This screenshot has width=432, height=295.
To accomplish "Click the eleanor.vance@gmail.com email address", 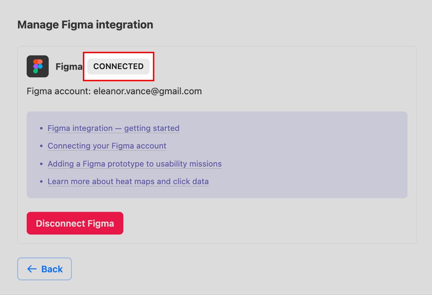I will (x=147, y=91).
